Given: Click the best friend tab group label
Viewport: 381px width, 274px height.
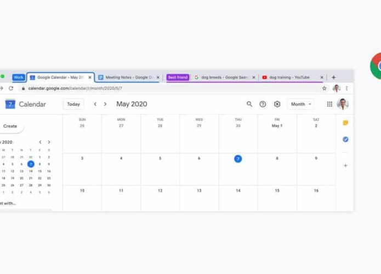Looking at the screenshot, I should pos(178,77).
